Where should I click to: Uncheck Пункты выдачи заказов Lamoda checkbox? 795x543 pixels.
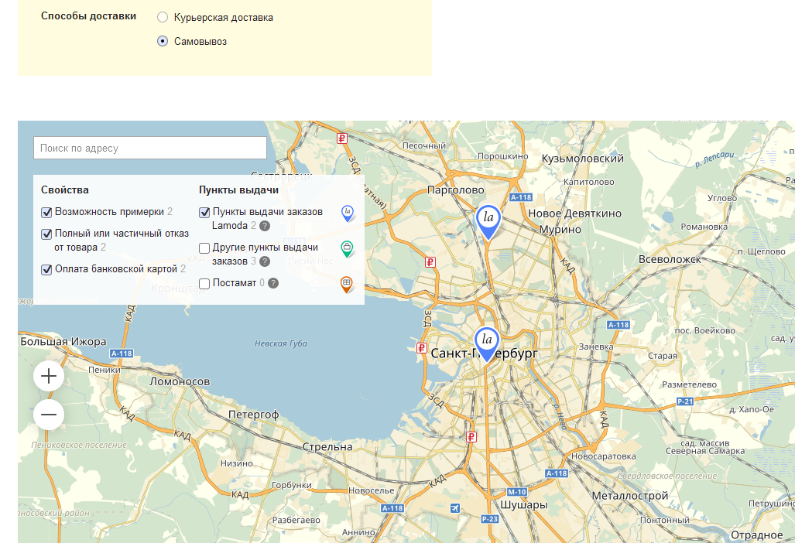coord(204,212)
